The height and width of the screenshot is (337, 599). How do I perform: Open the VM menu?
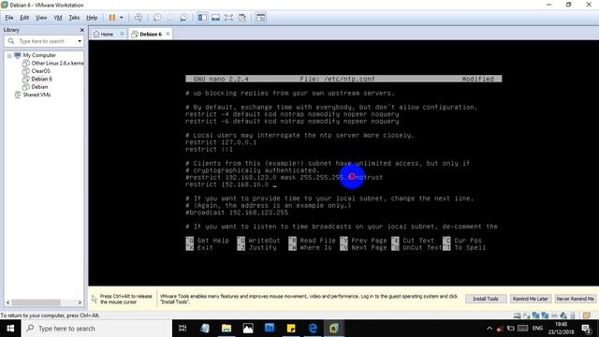58,18
